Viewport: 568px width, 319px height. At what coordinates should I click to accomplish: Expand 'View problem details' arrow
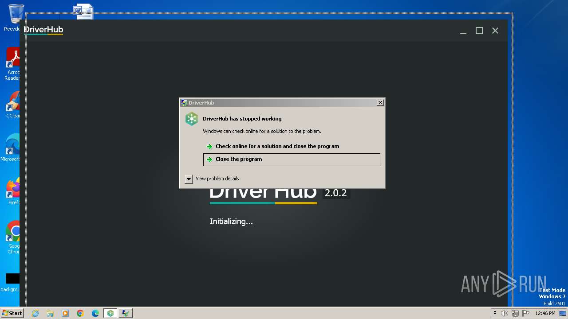pos(189,179)
